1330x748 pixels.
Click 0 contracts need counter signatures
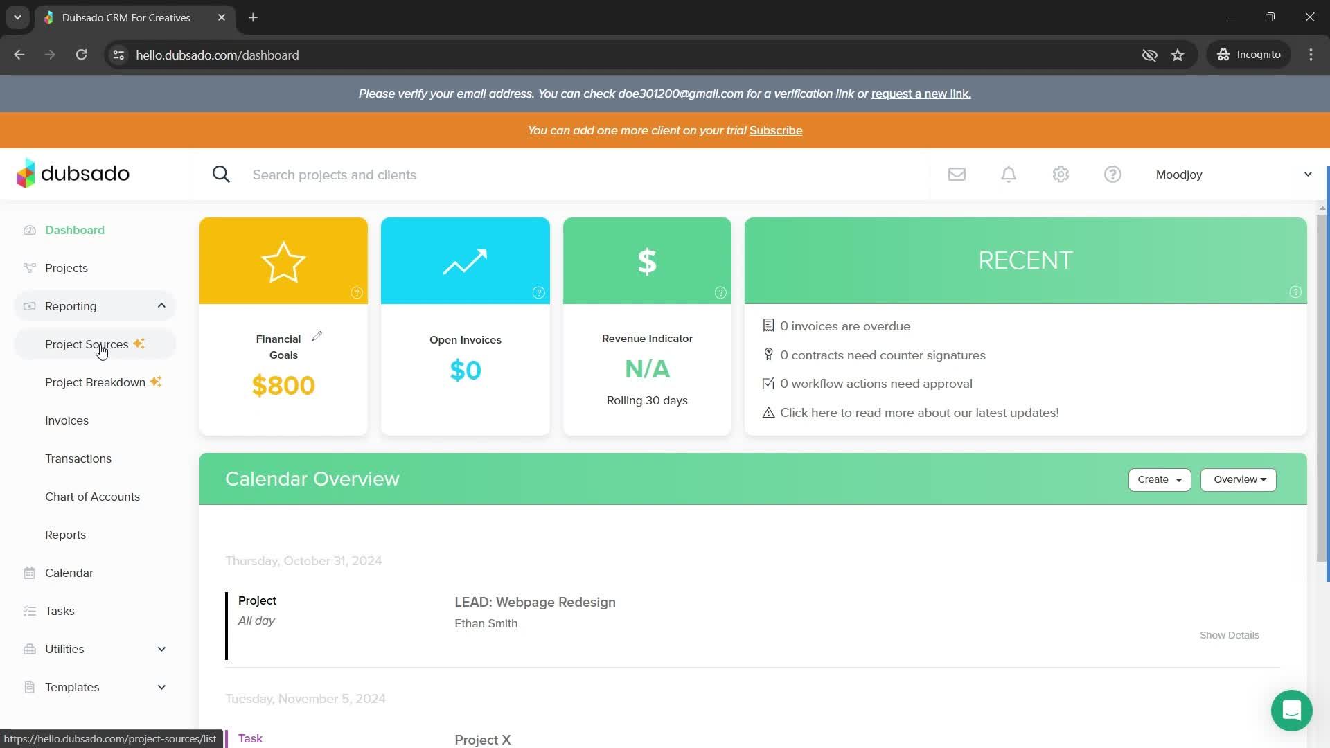tap(883, 355)
